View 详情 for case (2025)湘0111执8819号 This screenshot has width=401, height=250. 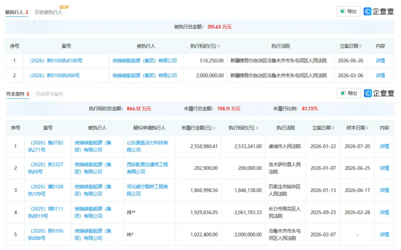coord(384,213)
